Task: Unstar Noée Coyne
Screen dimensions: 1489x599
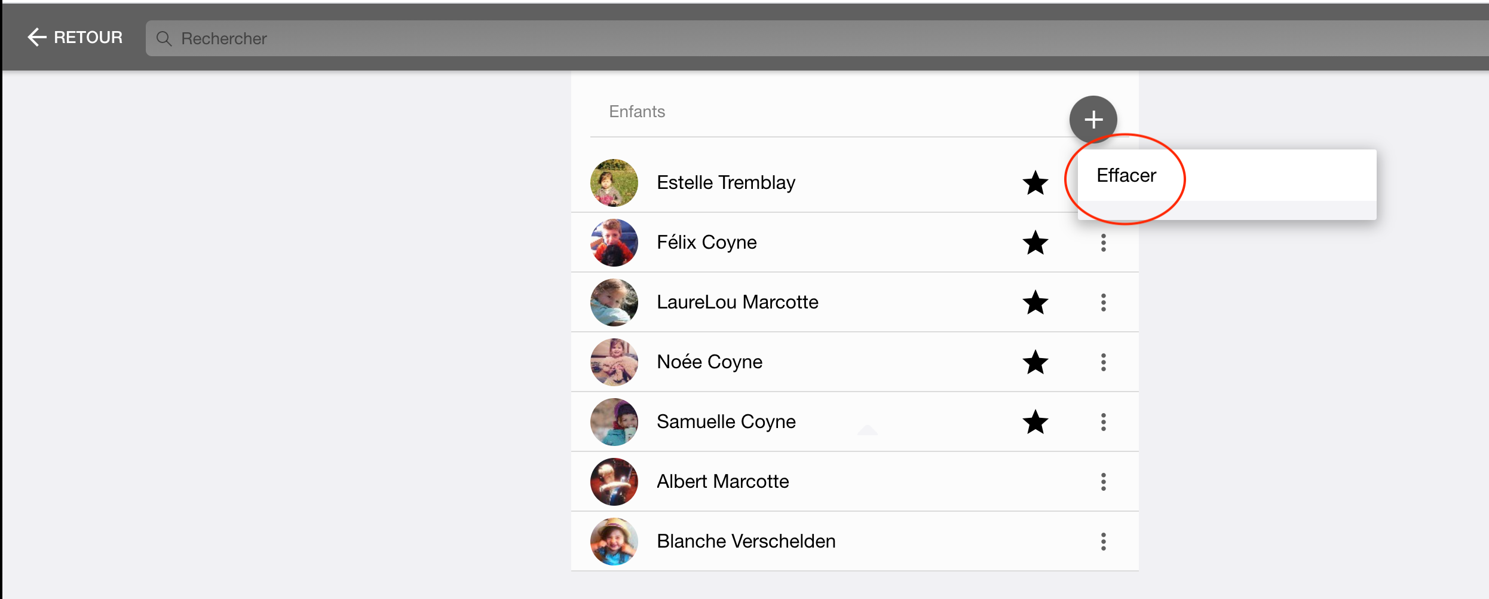Action: tap(1035, 362)
